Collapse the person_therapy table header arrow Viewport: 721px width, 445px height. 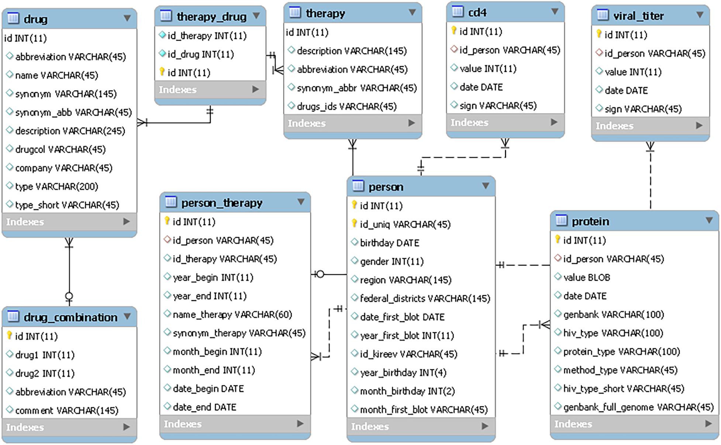(301, 202)
